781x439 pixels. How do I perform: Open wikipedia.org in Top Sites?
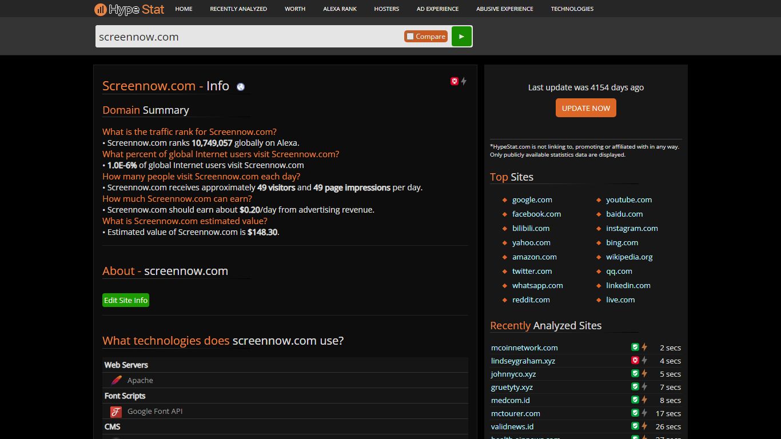click(x=629, y=257)
